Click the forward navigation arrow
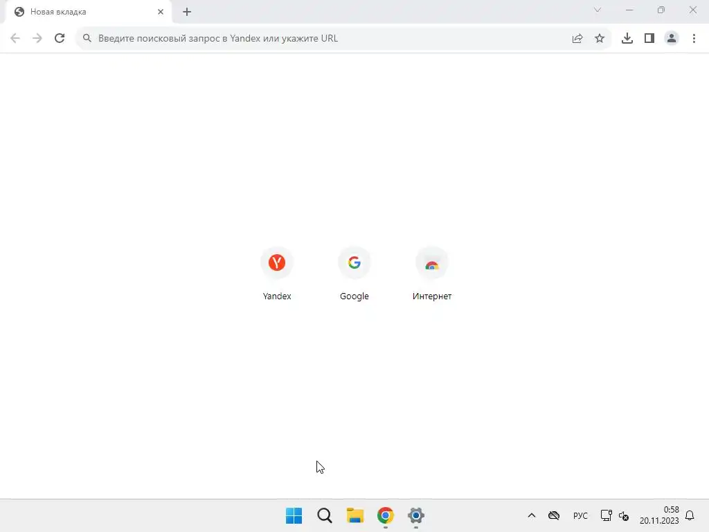709x532 pixels. click(x=37, y=38)
